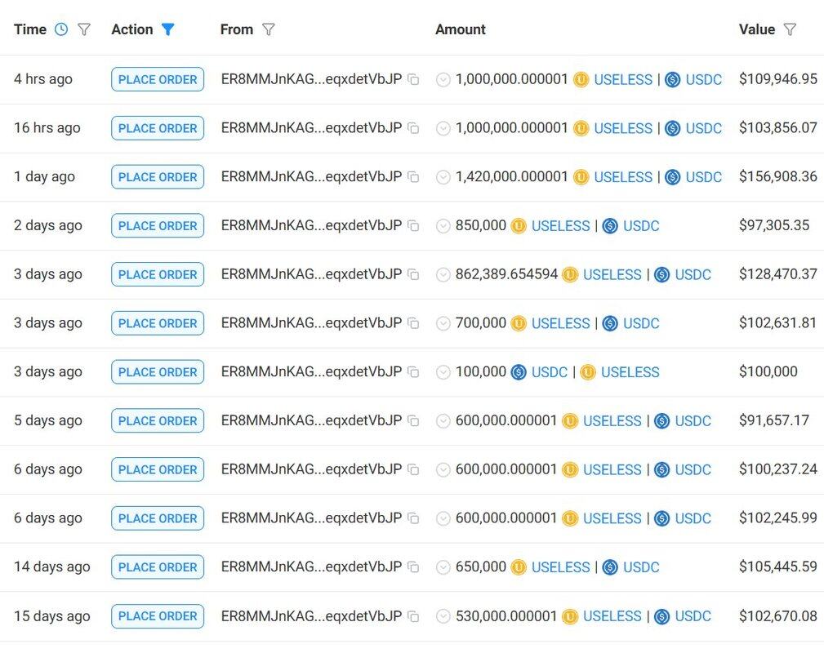Expand amount details for 4 hrs ago row
Screen dimensions: 824x653
pyautogui.click(x=443, y=80)
